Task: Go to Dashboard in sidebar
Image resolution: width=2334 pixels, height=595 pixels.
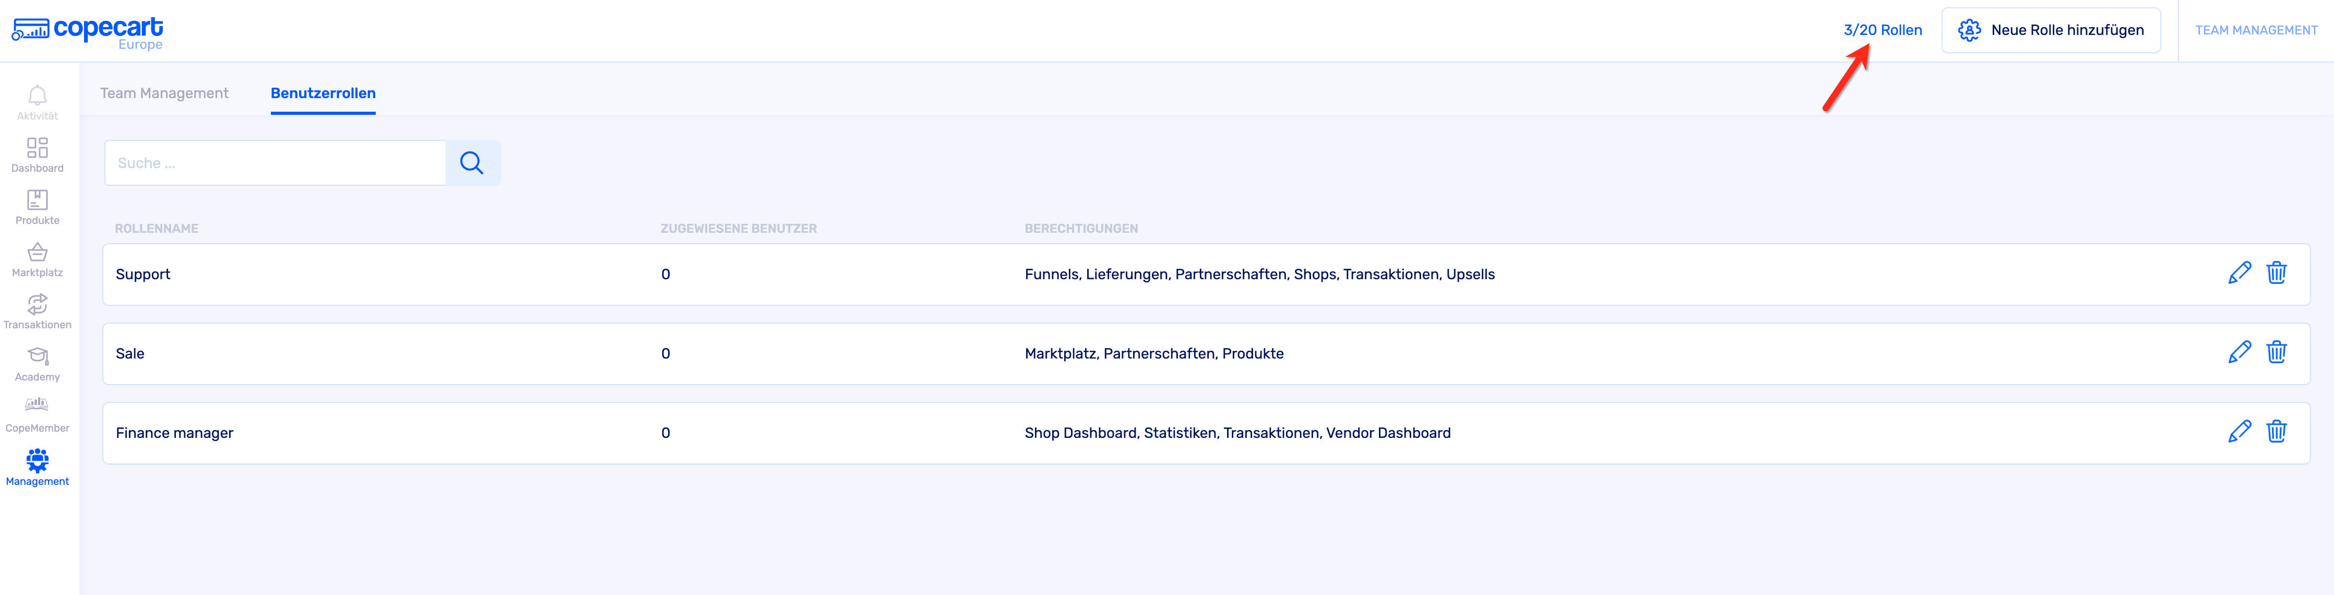Action: click(x=37, y=149)
